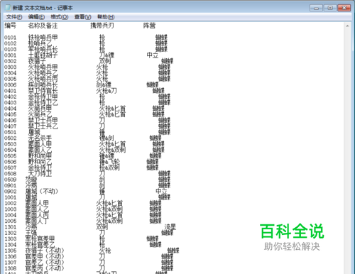Place cursor at row number 0103
This screenshot has height=274, width=355.
tap(11, 49)
